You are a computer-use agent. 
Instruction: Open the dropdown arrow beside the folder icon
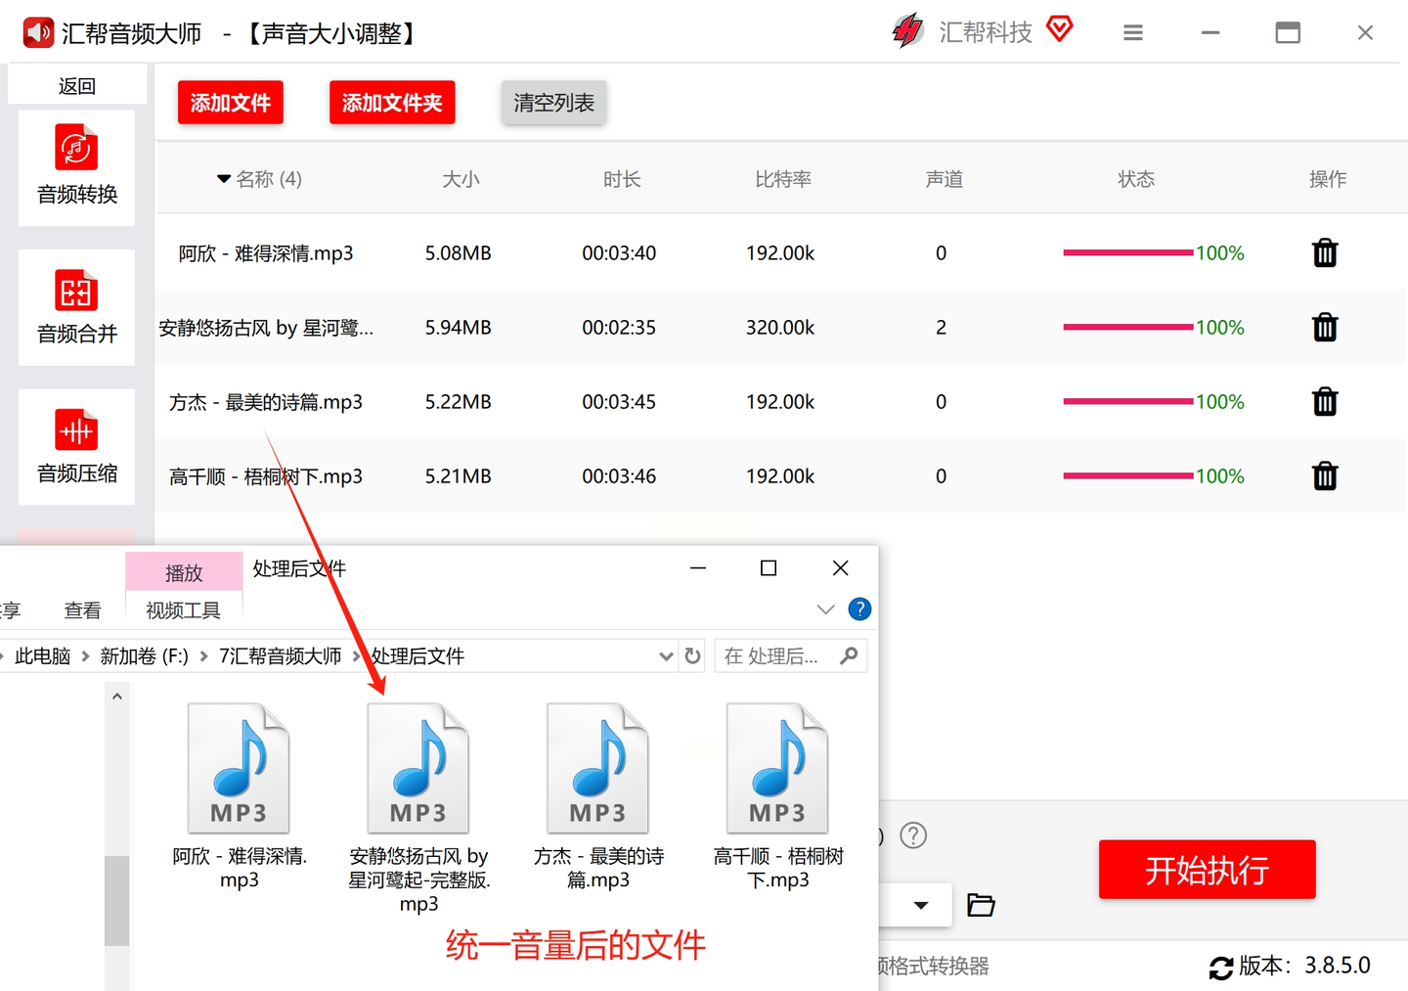tap(920, 905)
